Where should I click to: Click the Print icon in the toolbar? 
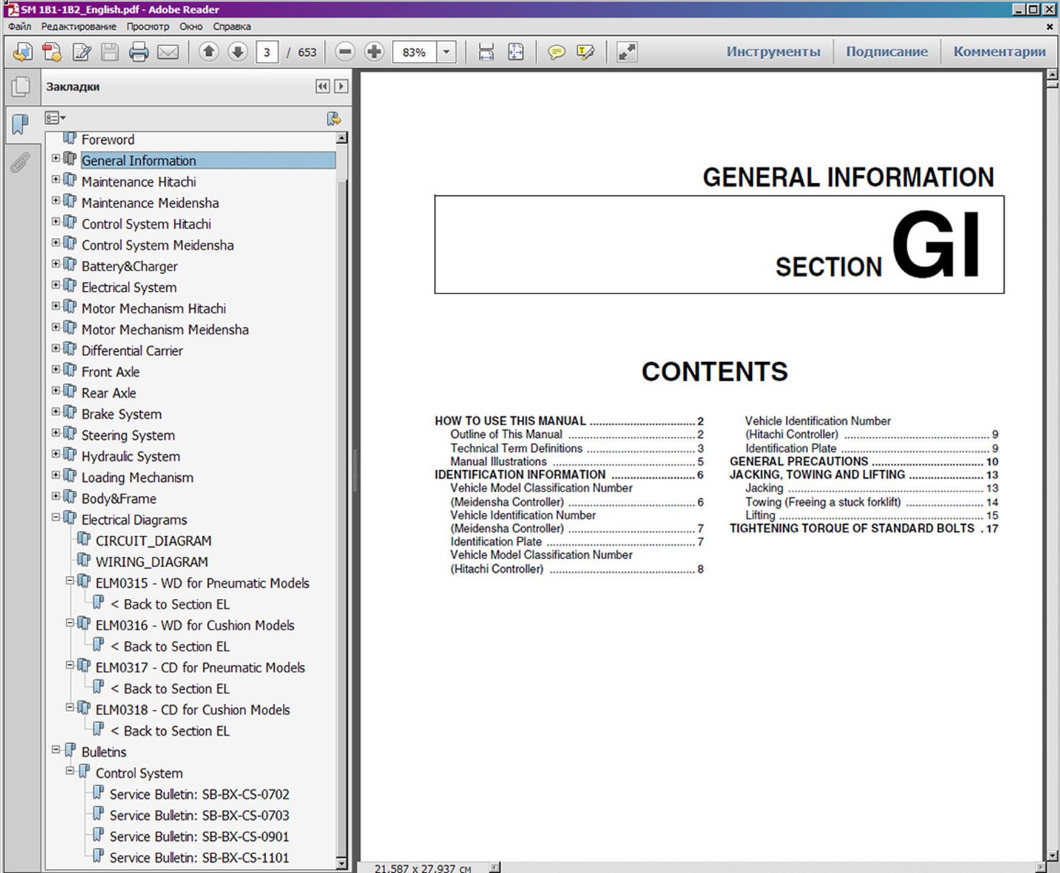(138, 52)
